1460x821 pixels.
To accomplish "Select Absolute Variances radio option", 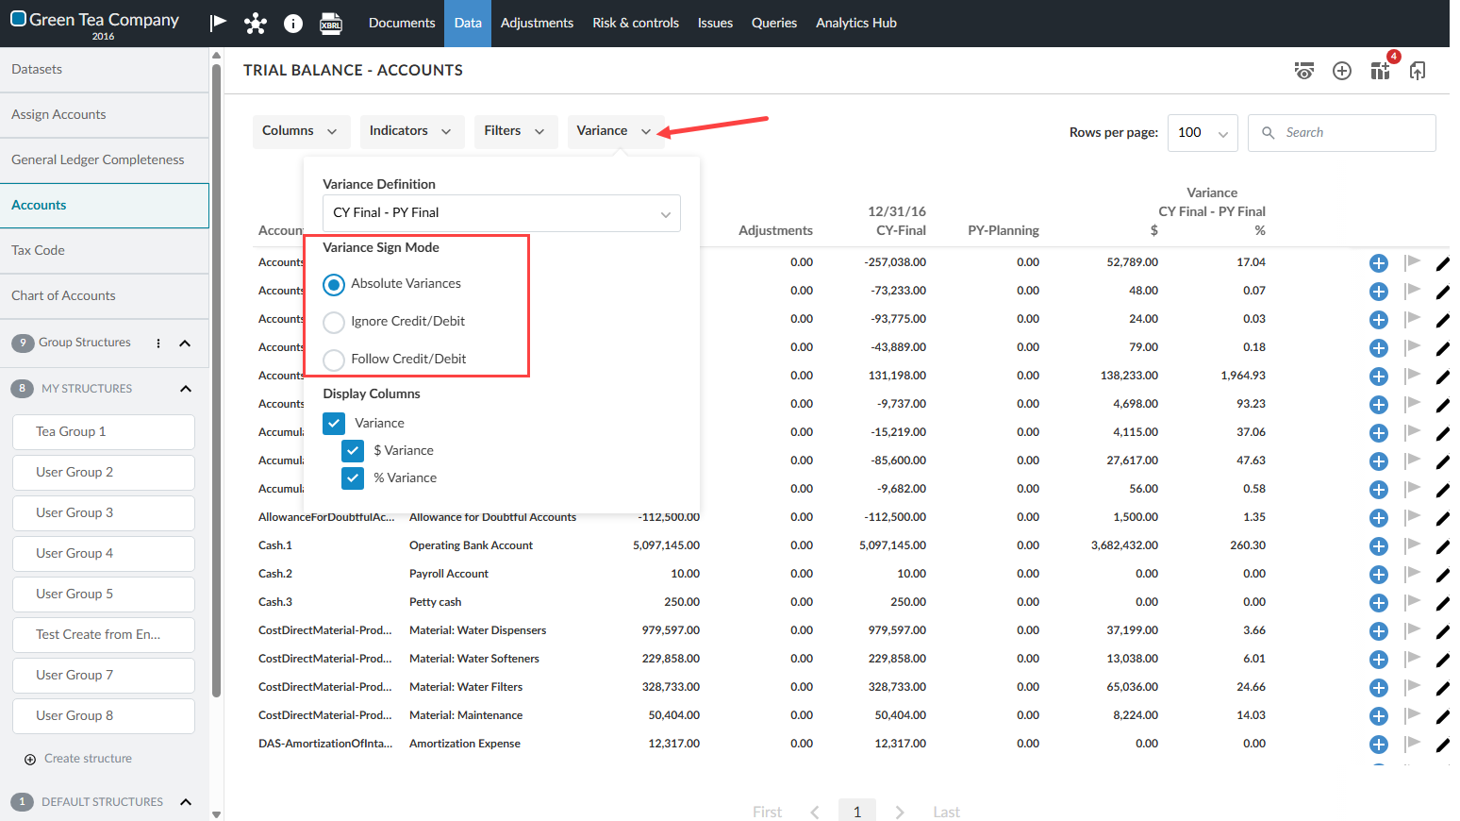I will pyautogui.click(x=334, y=284).
